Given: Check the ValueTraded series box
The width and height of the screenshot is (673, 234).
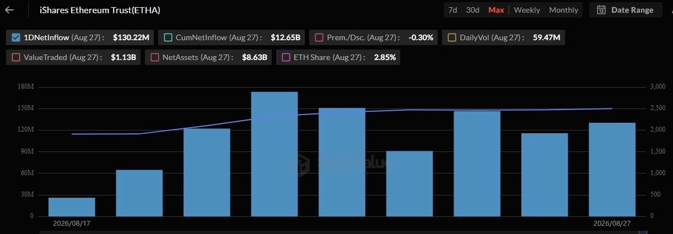Looking at the screenshot, I should click(16, 57).
